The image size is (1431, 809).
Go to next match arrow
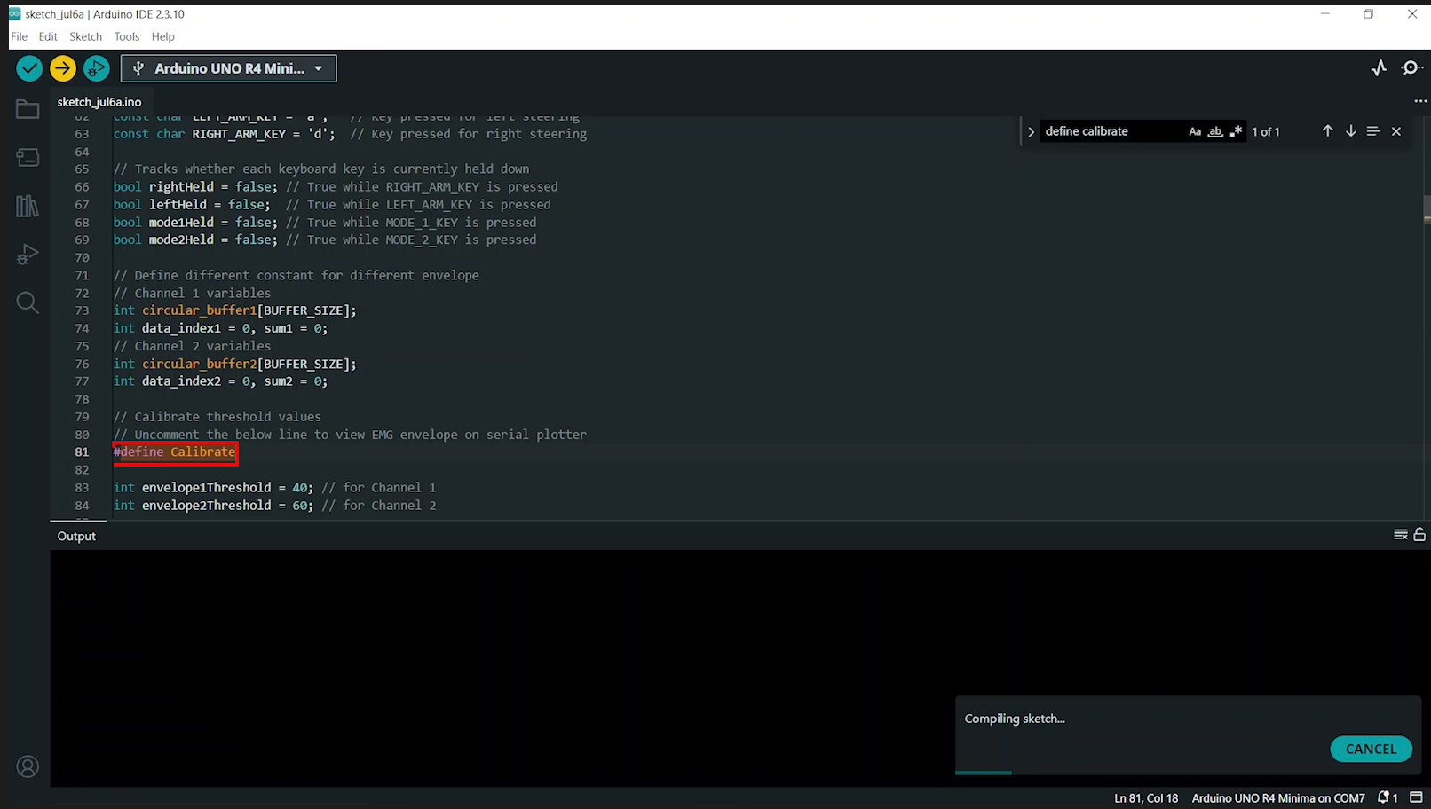pos(1350,131)
